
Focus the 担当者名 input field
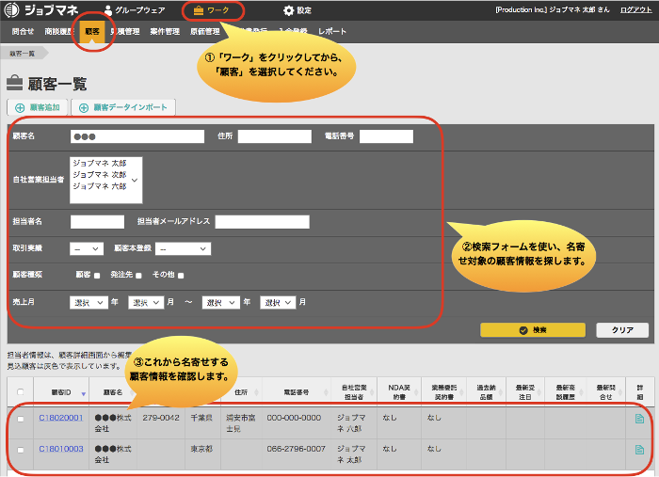tap(98, 222)
